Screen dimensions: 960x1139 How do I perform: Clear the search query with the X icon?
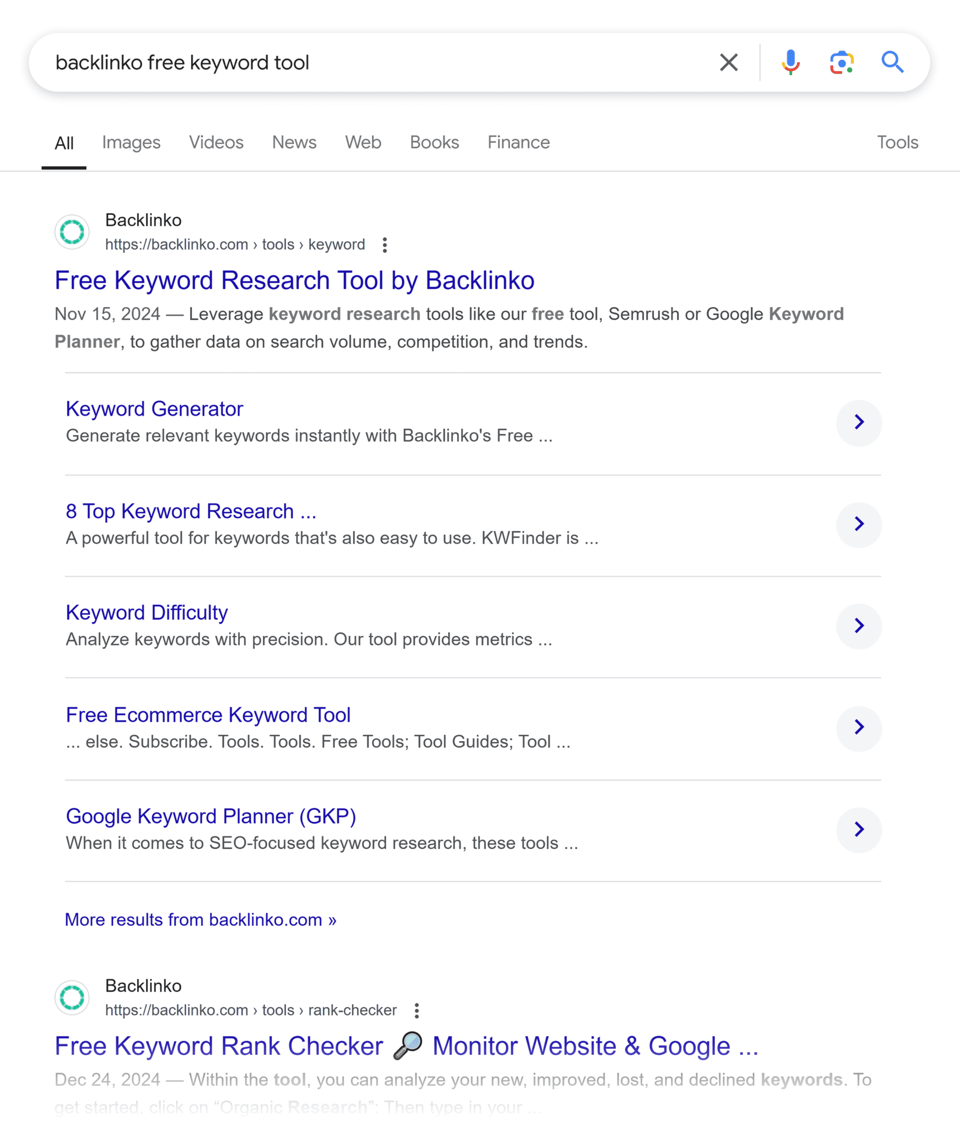pos(729,62)
